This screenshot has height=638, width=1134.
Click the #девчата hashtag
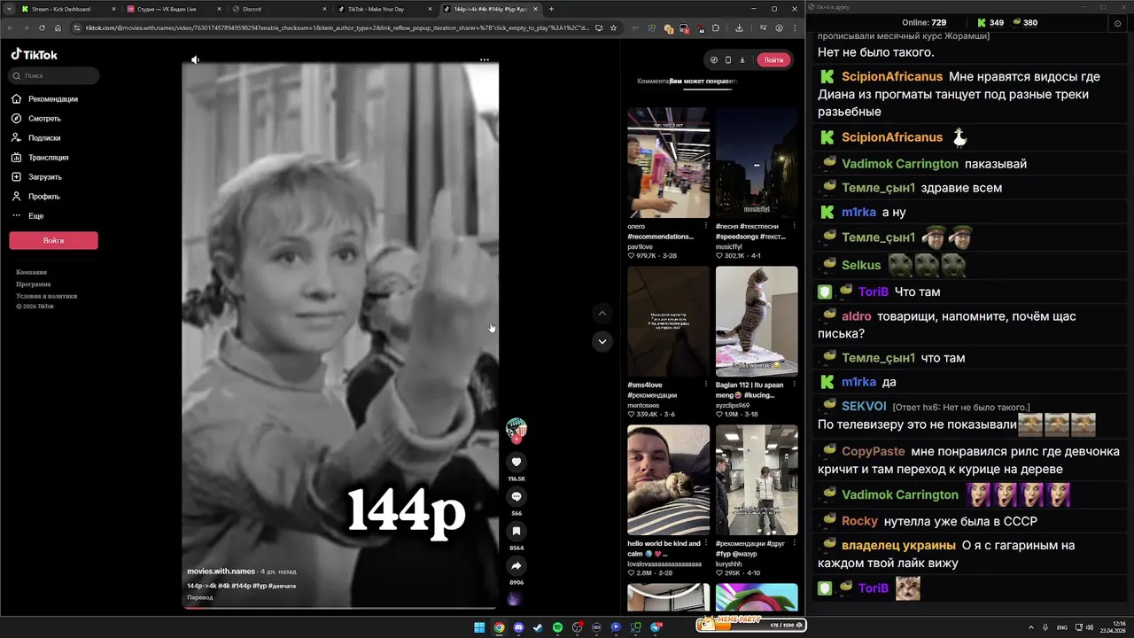pyautogui.click(x=283, y=586)
